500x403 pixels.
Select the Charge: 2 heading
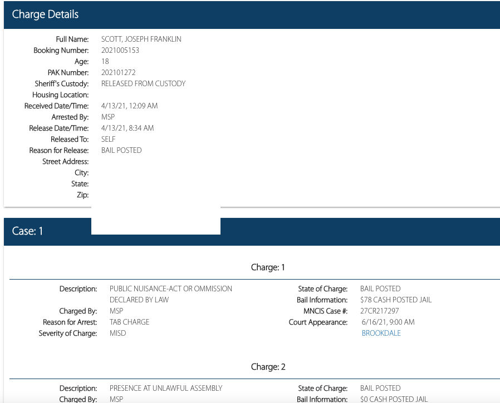(268, 367)
